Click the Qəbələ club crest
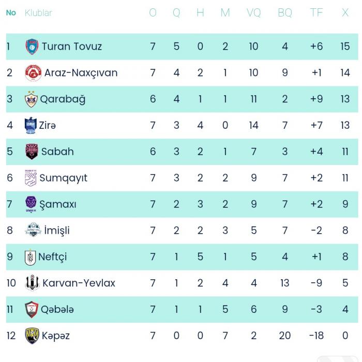Viewport: 362px width, 362px height. coord(32,309)
